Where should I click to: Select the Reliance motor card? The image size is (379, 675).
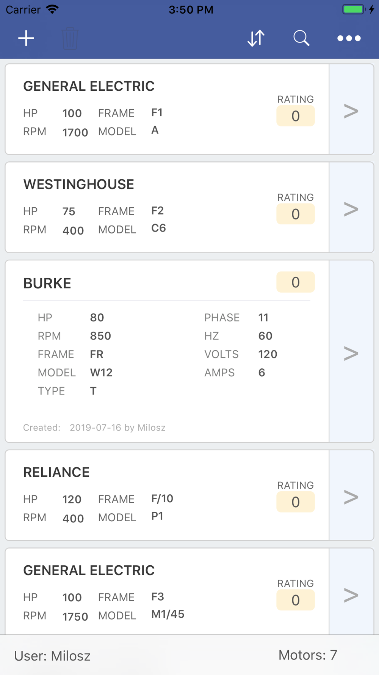167,495
